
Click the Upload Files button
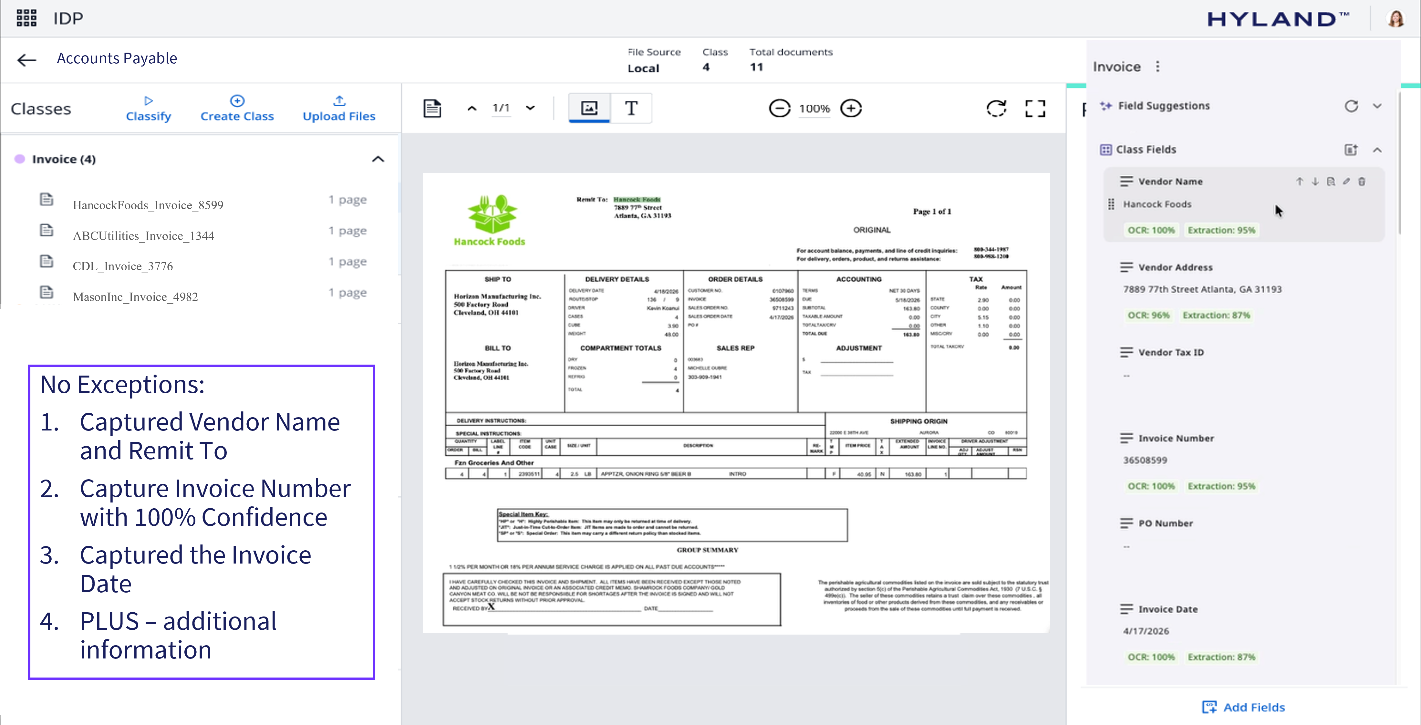click(339, 108)
